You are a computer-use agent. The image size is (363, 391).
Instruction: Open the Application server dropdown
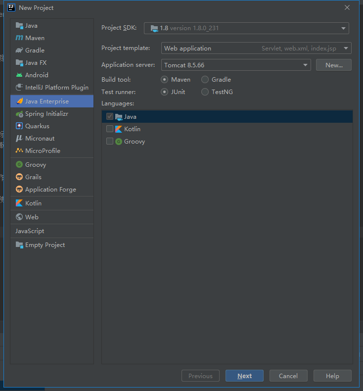[236, 65]
